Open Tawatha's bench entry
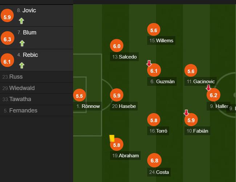The width and height of the screenshot is (236, 182). point(20,99)
